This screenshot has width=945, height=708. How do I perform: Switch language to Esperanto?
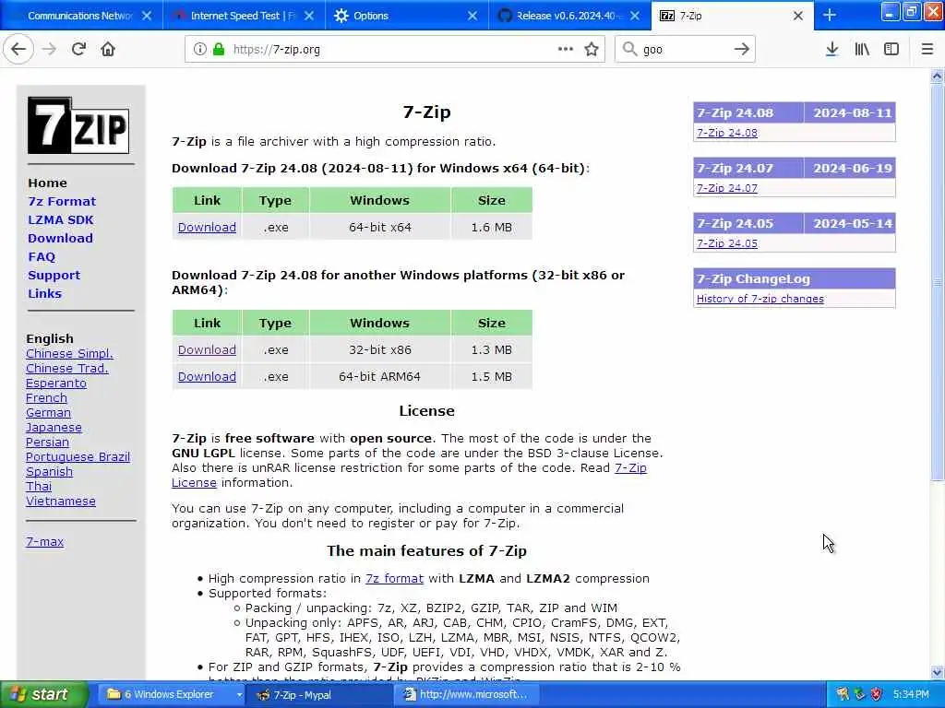pos(56,383)
